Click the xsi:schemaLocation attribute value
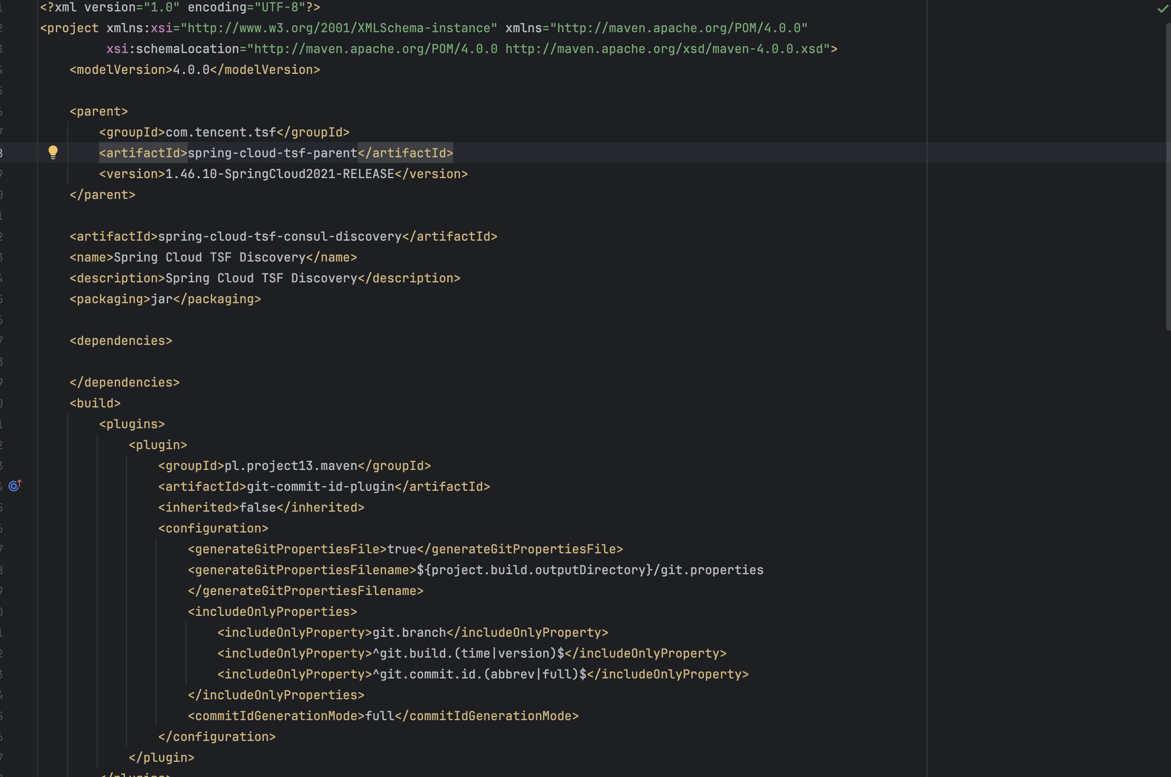The image size is (1171, 777). 539,49
